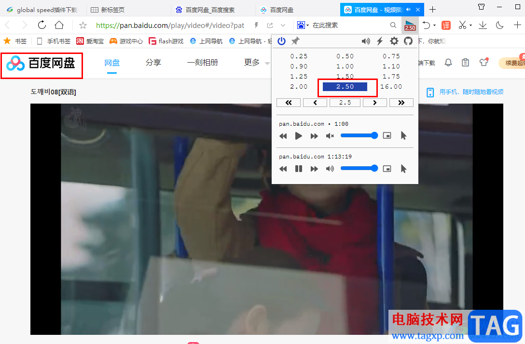Screen dimensions: 525x344
Task: Open the 爱淘宝 bookmark
Action: (90, 41)
